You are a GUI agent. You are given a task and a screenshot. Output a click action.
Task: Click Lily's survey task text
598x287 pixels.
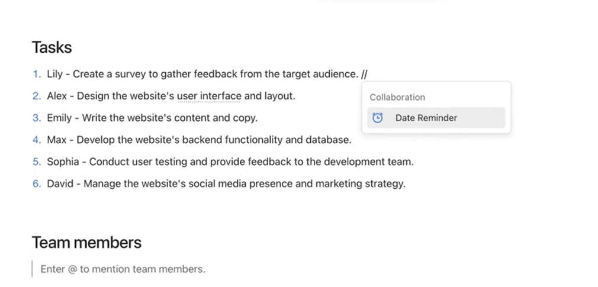201,74
